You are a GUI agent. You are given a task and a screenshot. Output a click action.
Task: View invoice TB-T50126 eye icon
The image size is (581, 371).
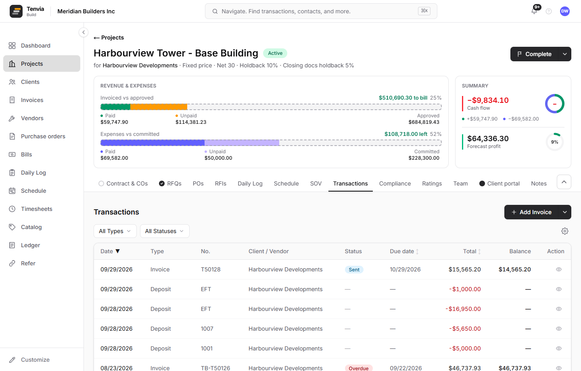[x=559, y=368]
